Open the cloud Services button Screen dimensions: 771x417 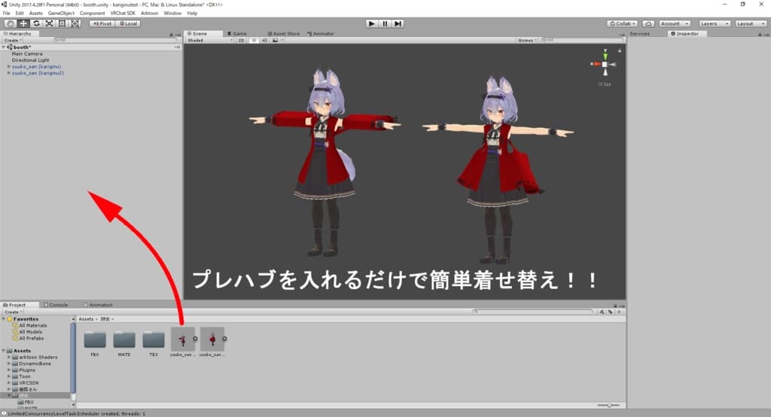click(648, 23)
